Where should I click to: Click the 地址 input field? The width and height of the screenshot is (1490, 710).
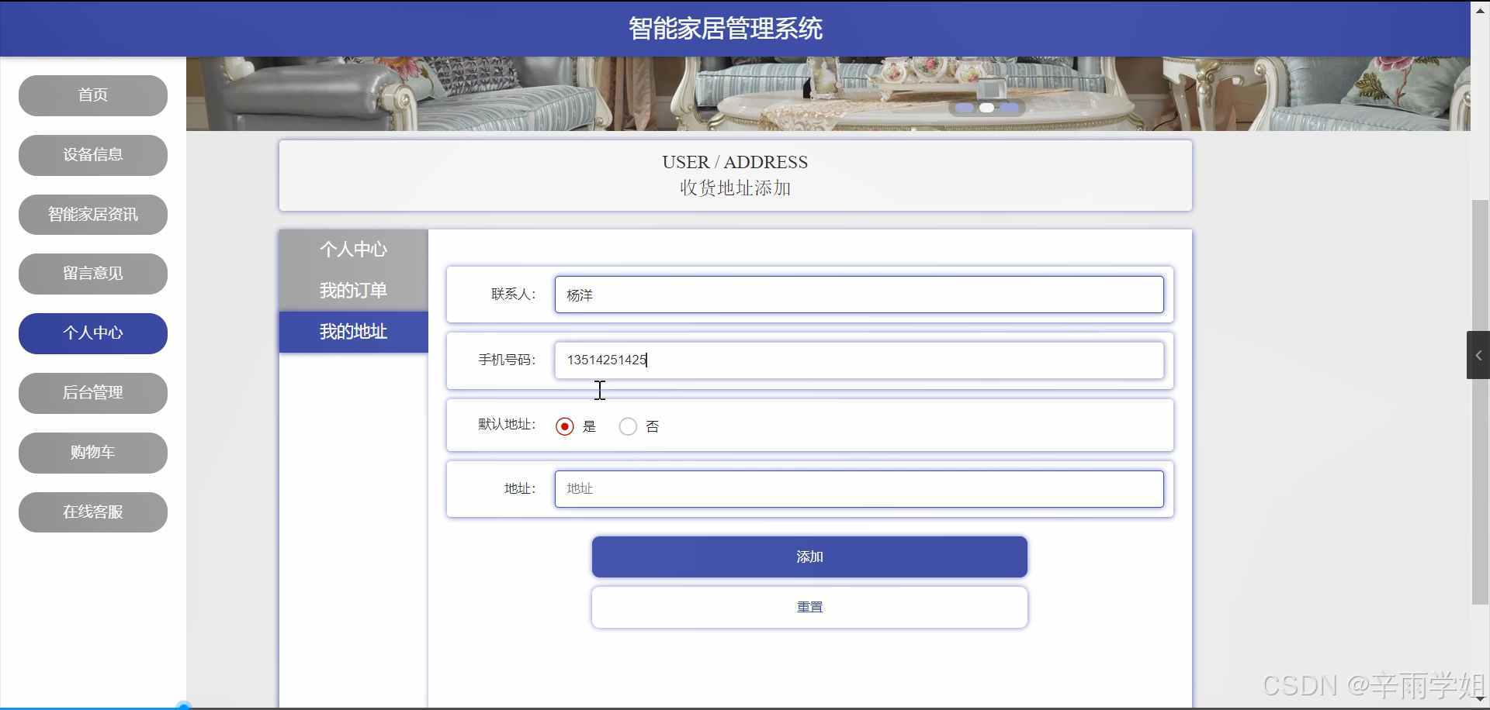pyautogui.click(x=859, y=488)
